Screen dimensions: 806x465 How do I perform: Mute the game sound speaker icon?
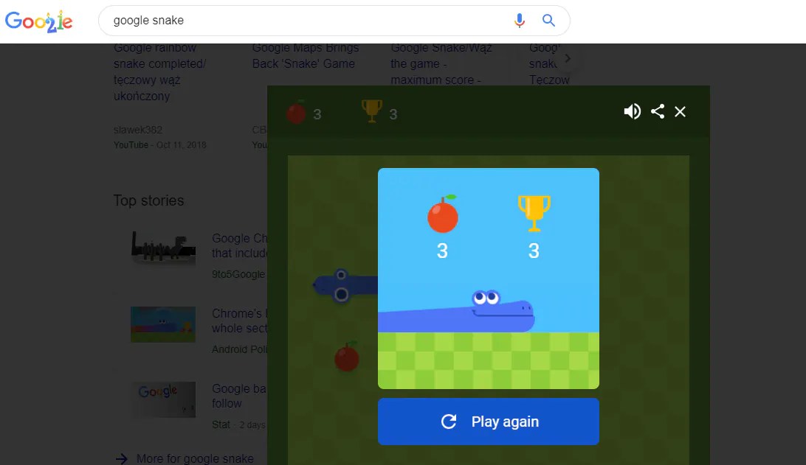tap(633, 111)
